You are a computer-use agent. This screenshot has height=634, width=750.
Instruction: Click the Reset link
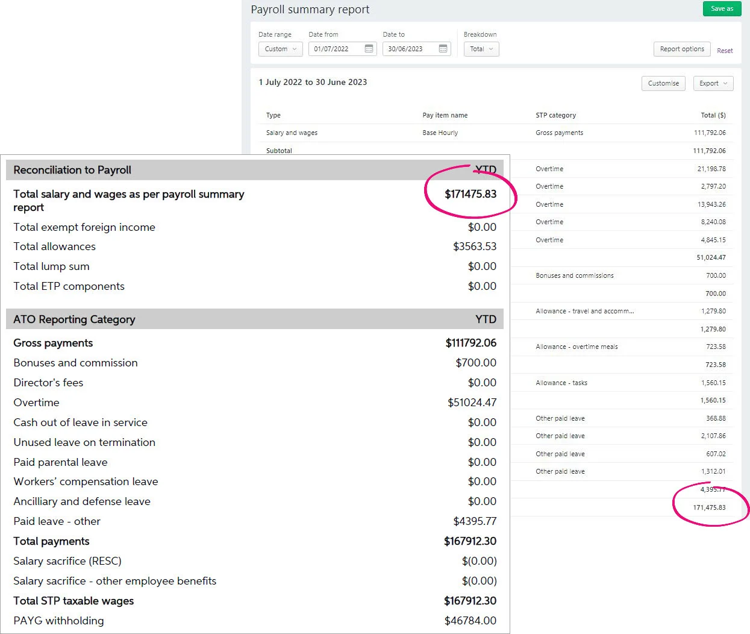pyautogui.click(x=725, y=51)
